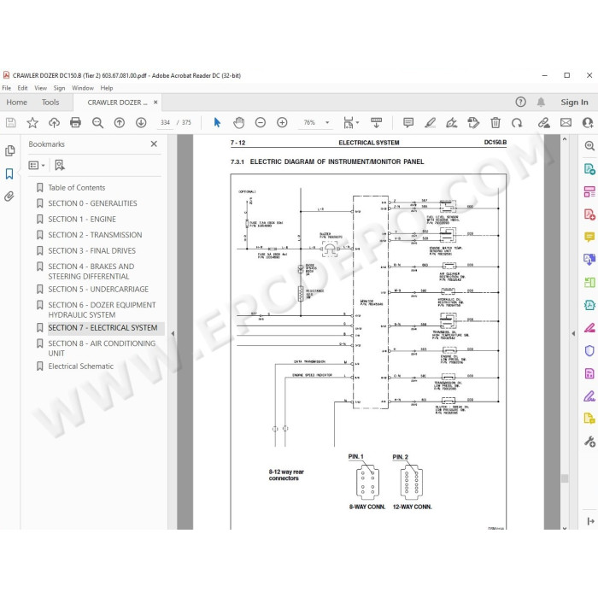
Task: Open the File menu
Action: point(7,88)
